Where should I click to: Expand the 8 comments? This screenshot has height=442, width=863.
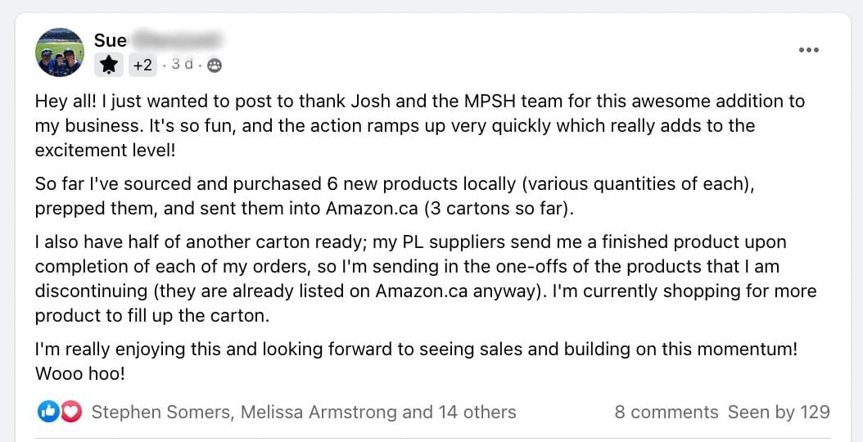666,412
